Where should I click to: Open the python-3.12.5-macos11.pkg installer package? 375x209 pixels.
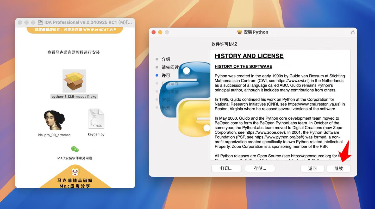tap(74, 81)
